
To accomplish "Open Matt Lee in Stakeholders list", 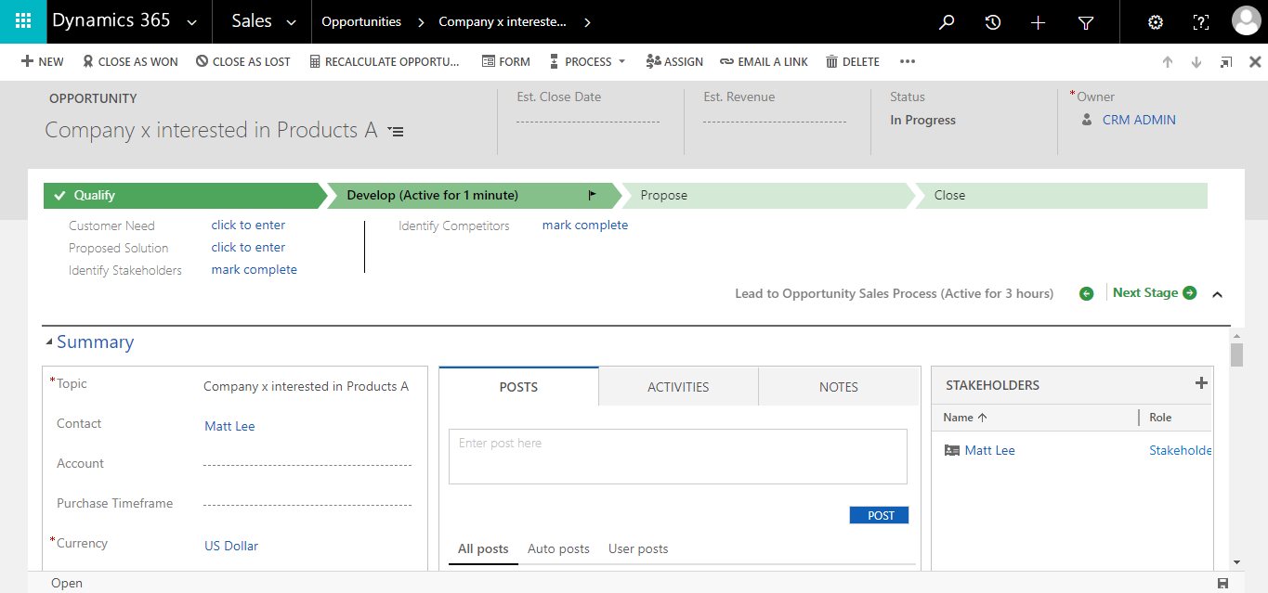I will point(989,451).
